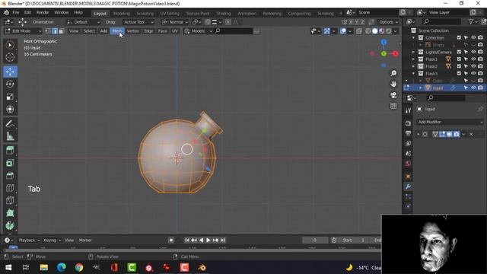Switch to the Modeling workspace tab

[x=122, y=14]
